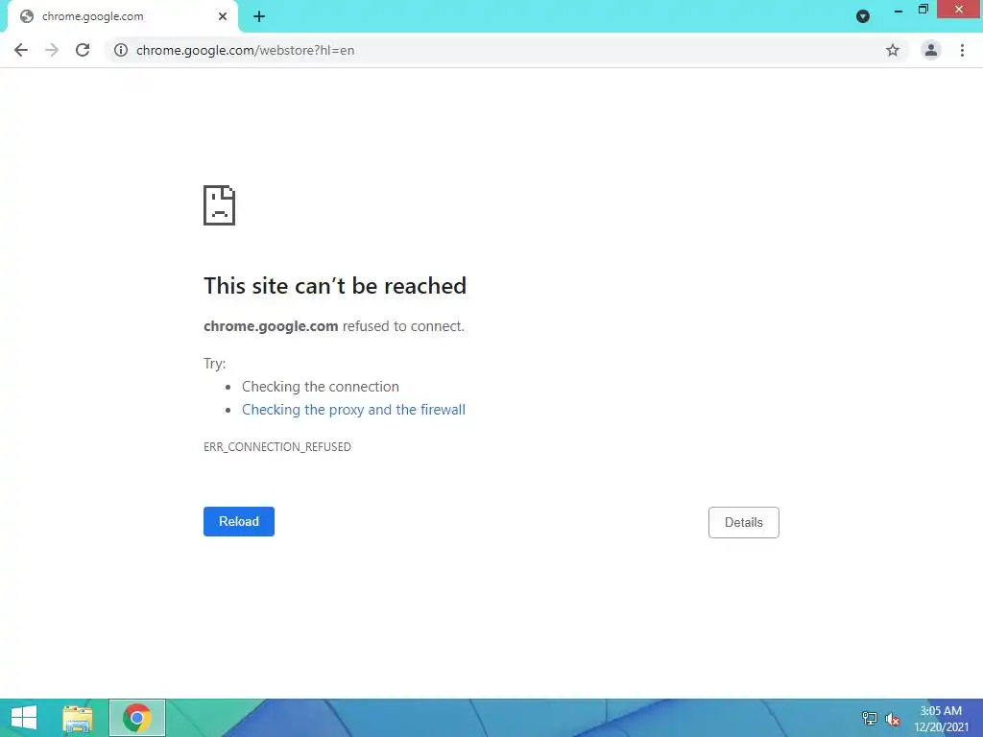Close the chrome.google.com tab

(x=223, y=16)
